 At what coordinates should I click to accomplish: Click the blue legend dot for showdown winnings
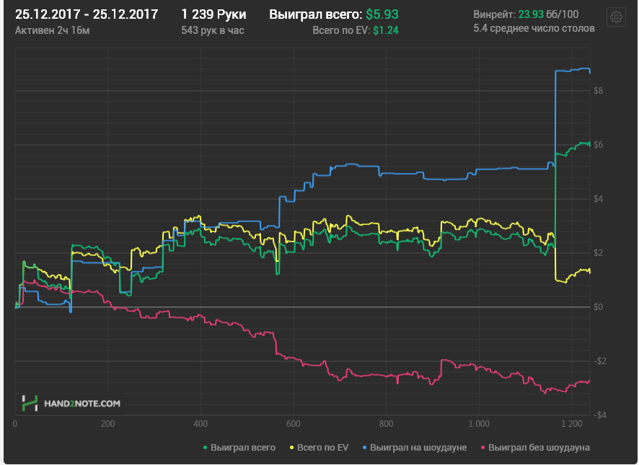365,448
